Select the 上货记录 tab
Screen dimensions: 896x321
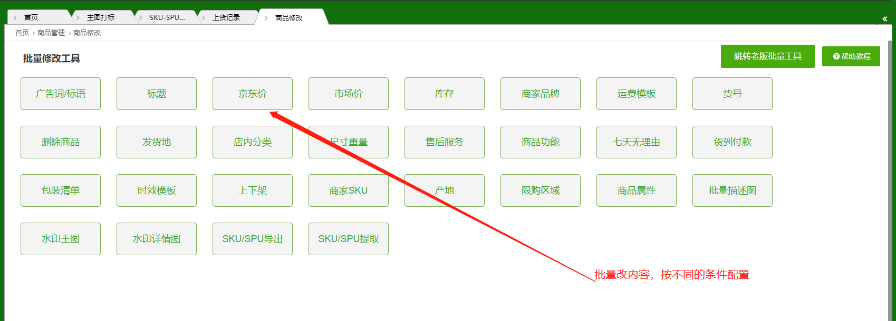(x=226, y=17)
